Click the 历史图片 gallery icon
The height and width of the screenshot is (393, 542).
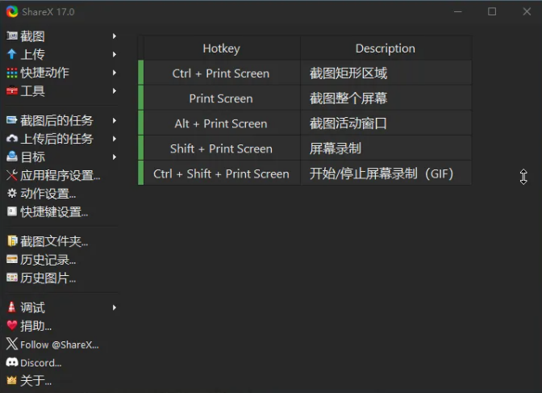(x=12, y=278)
